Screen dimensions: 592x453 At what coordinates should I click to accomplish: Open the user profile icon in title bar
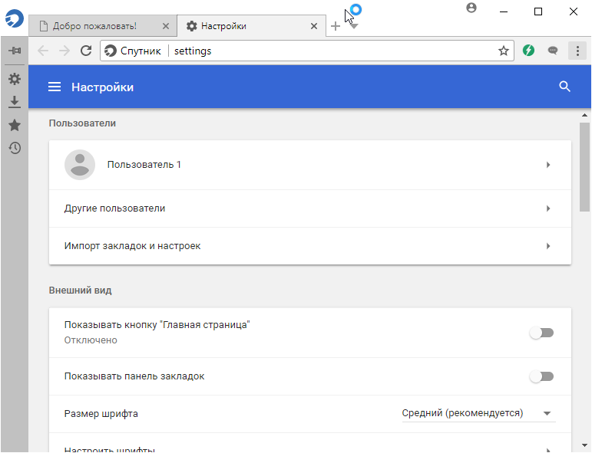(x=471, y=8)
